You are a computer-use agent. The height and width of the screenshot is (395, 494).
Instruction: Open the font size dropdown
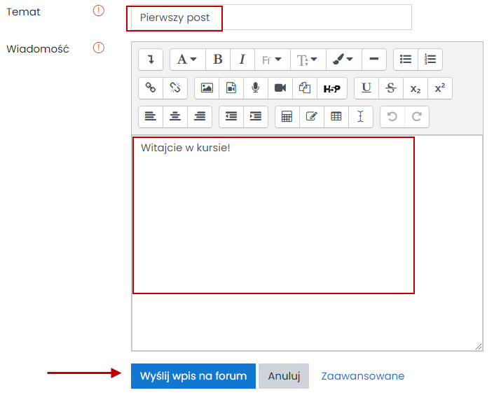coord(308,60)
